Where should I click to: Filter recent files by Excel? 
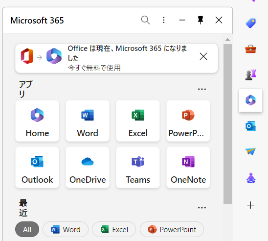pos(114,229)
